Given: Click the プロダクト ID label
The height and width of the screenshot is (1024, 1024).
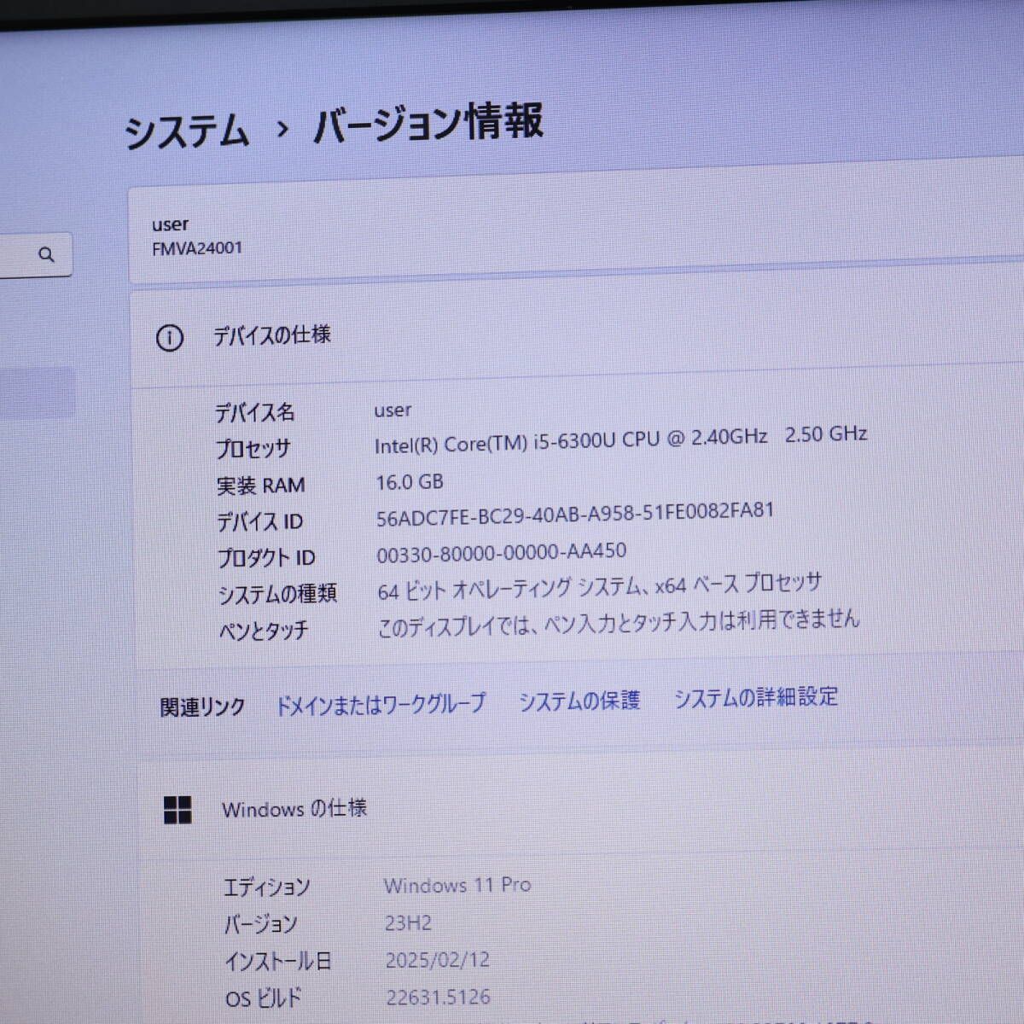Looking at the screenshot, I should coord(266,558).
